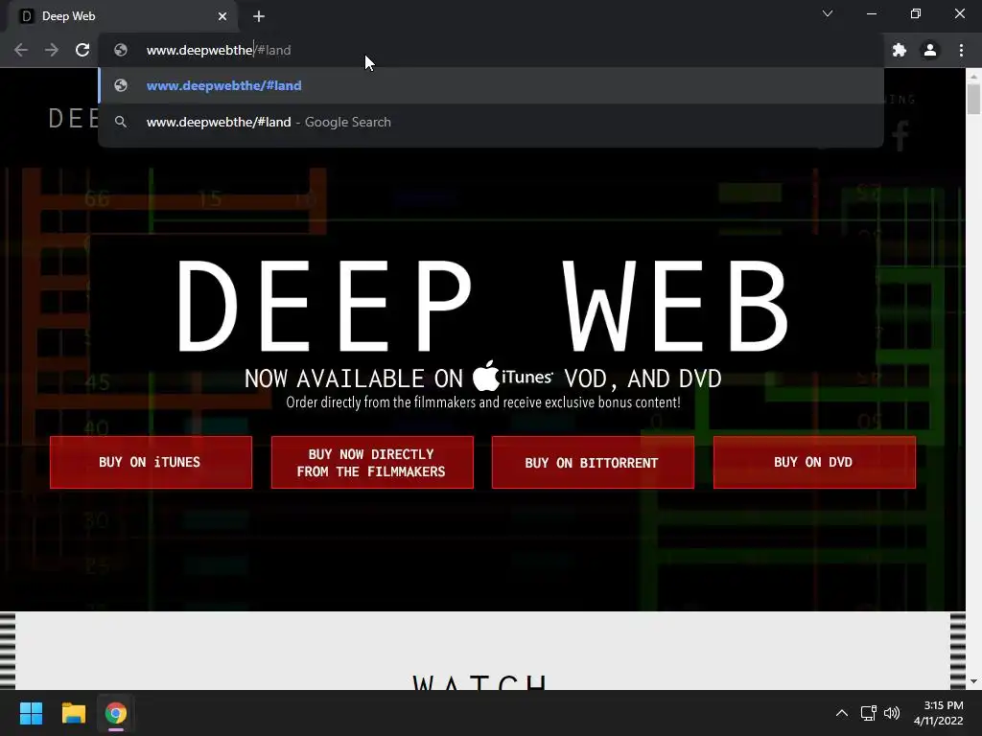Click the BUY ON BITTORRENT button
This screenshot has height=736, width=982.
[x=593, y=463]
